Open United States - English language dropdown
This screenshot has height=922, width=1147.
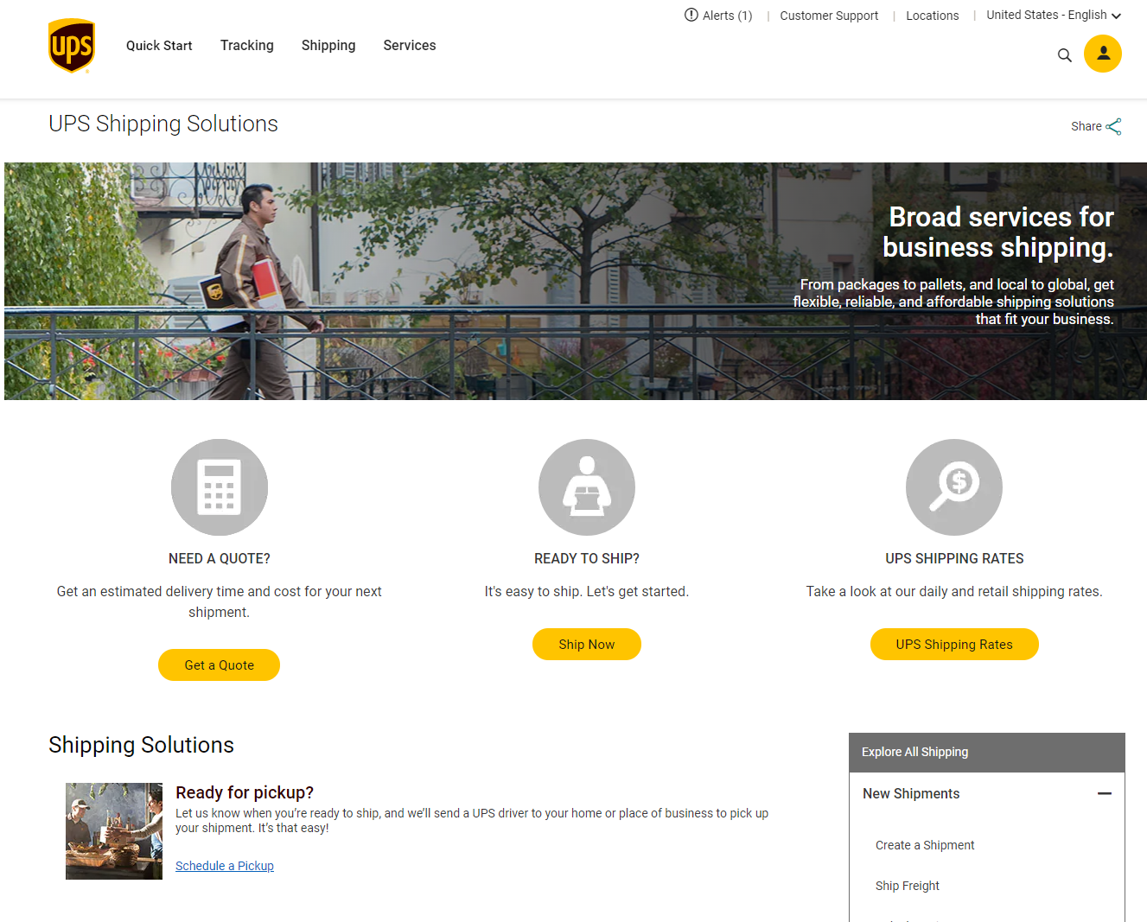pos(1054,16)
